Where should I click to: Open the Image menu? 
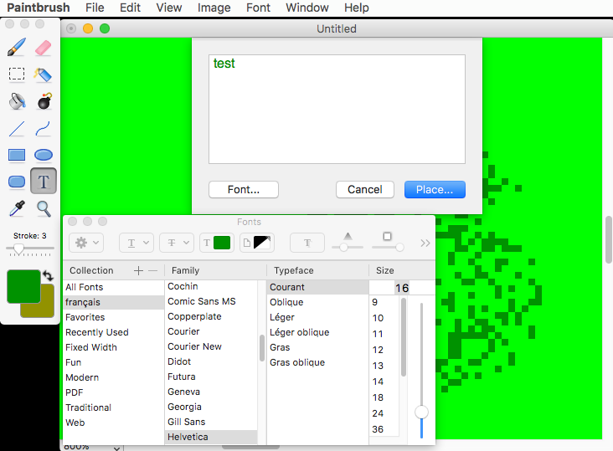coord(214,8)
